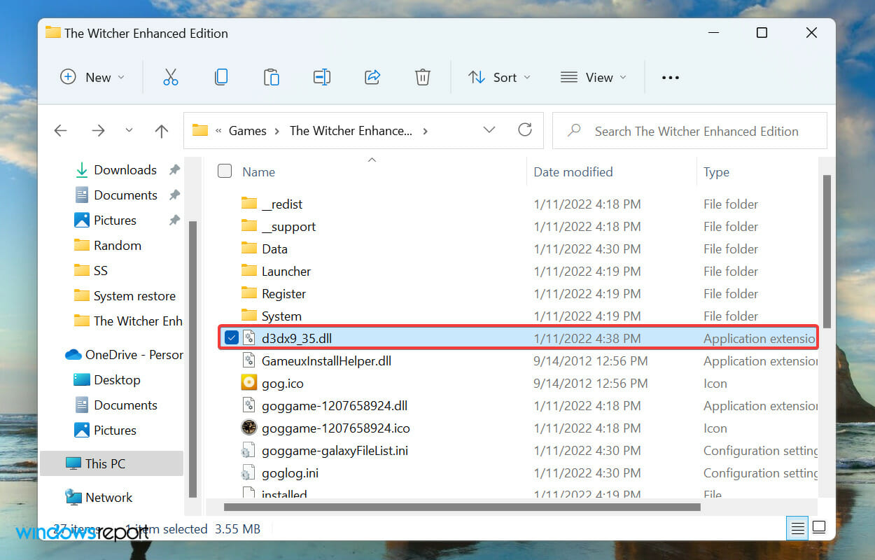
Task: Switch to details view layout icon
Action: pos(797,528)
